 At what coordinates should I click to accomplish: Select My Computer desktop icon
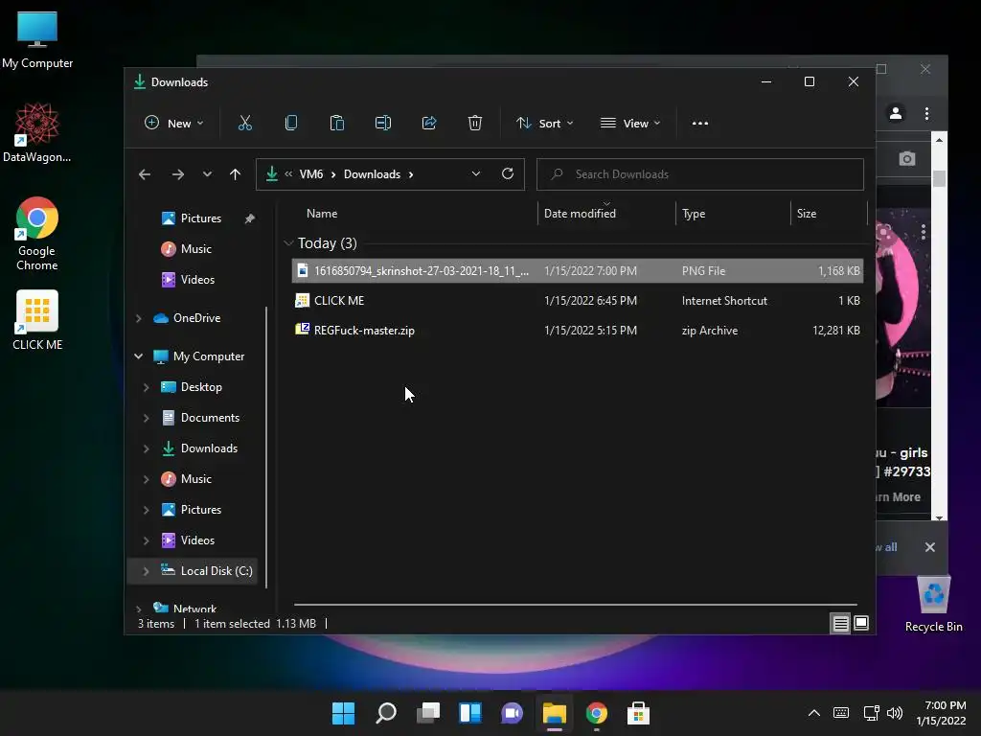[37, 40]
